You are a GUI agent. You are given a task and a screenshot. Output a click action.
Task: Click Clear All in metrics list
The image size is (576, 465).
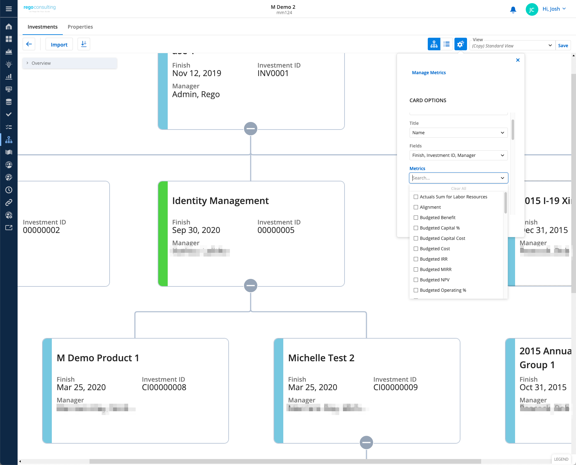pyautogui.click(x=459, y=189)
